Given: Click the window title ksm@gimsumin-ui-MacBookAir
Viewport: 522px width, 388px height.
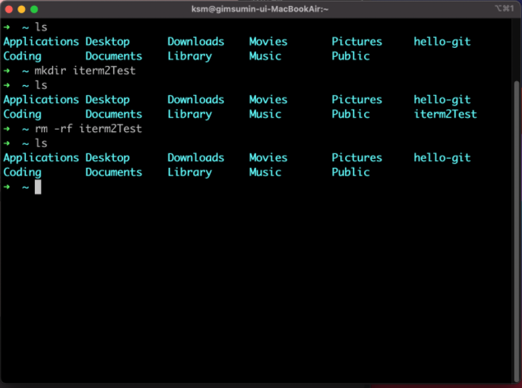Looking at the screenshot, I should 260,9.
